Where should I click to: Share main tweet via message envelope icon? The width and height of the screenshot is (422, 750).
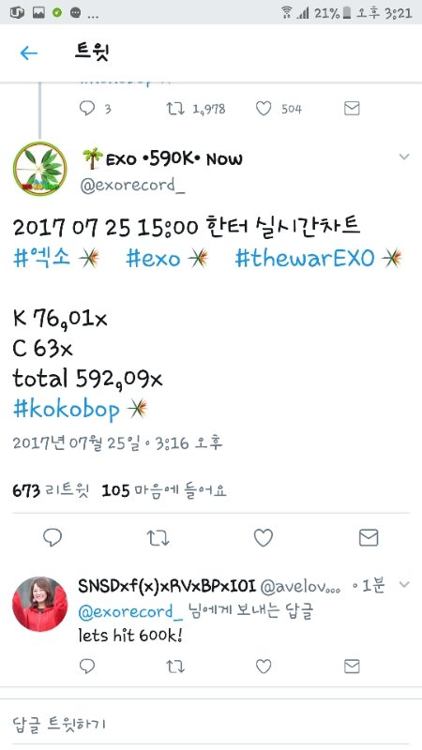369,537
